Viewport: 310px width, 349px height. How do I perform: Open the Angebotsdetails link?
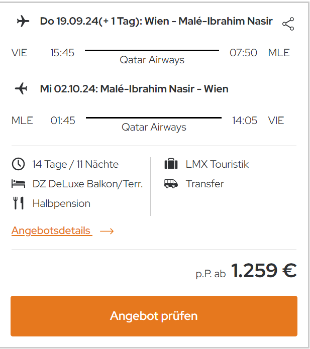point(52,230)
